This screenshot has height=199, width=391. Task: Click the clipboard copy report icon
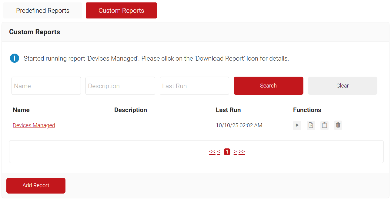click(x=324, y=125)
